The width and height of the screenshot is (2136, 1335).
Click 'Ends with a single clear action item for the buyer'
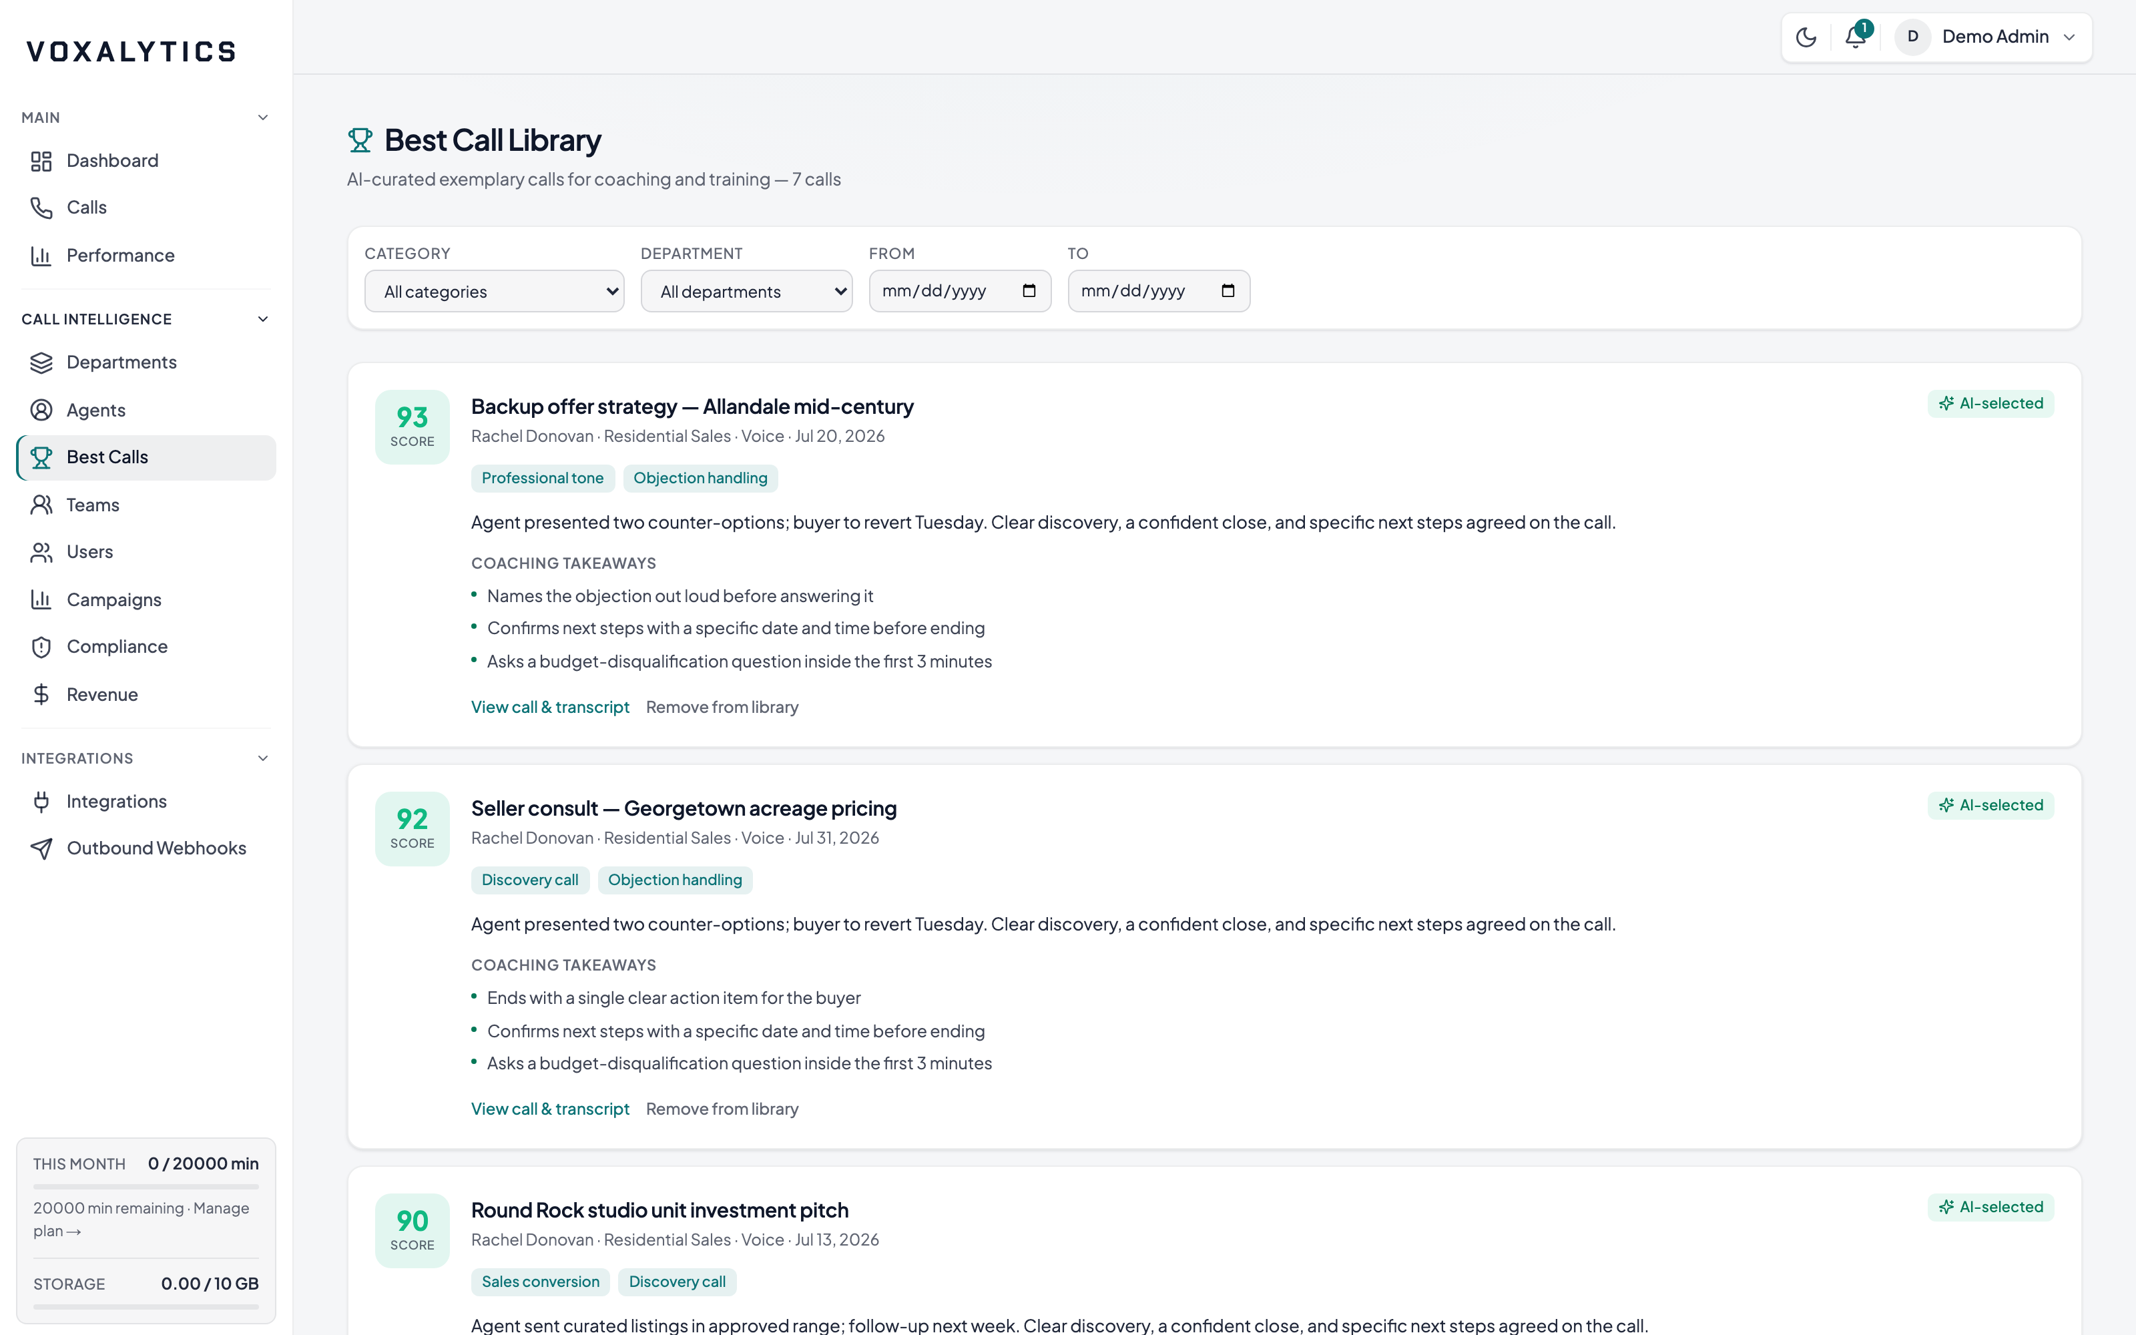[x=674, y=998]
